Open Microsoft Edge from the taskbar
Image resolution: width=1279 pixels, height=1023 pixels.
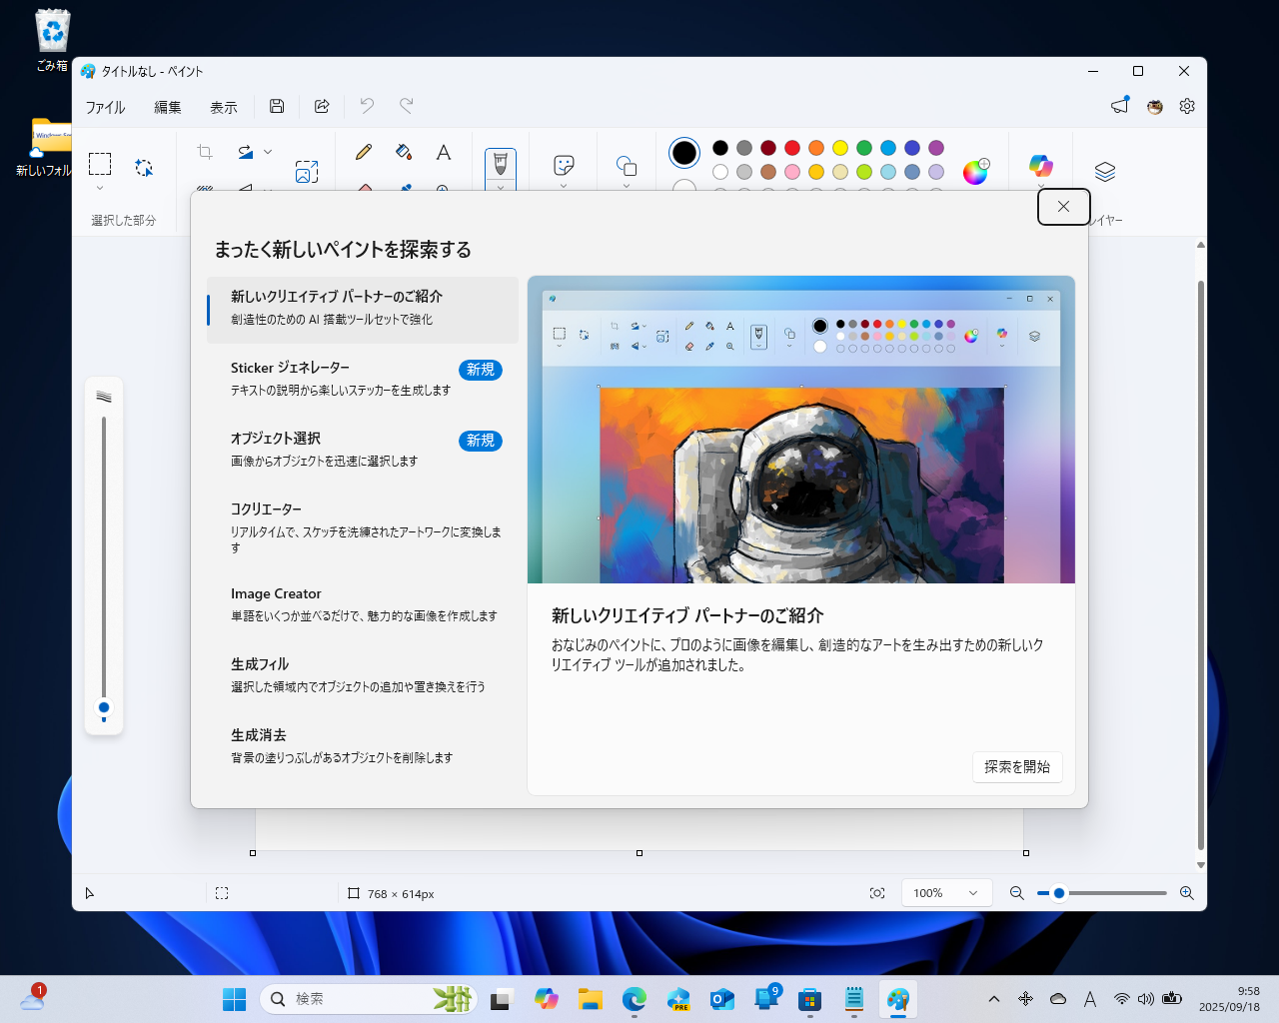pyautogui.click(x=634, y=998)
